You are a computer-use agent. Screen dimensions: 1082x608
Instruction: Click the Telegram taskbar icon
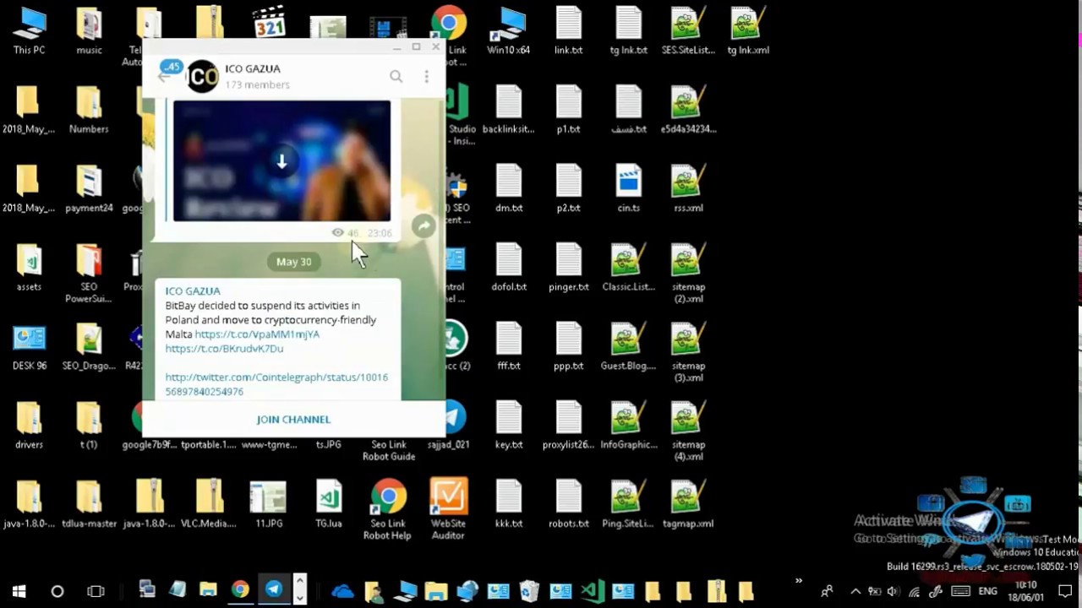coord(275,590)
